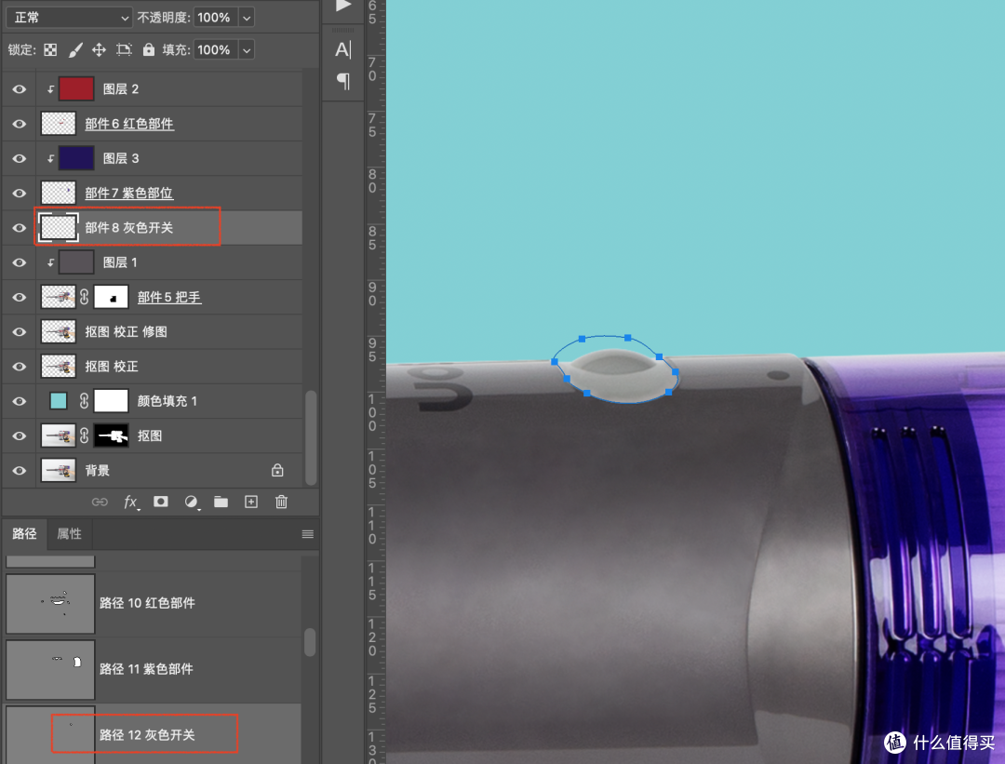Switch to 属性 tab
1005x764 pixels.
point(69,534)
